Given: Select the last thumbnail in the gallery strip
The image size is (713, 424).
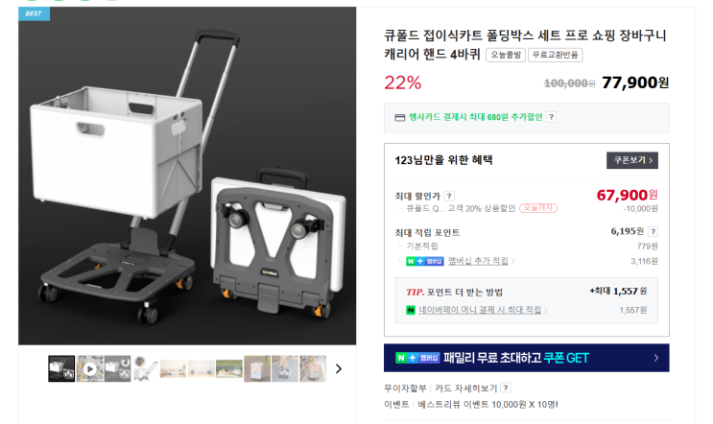Looking at the screenshot, I should coord(313,368).
